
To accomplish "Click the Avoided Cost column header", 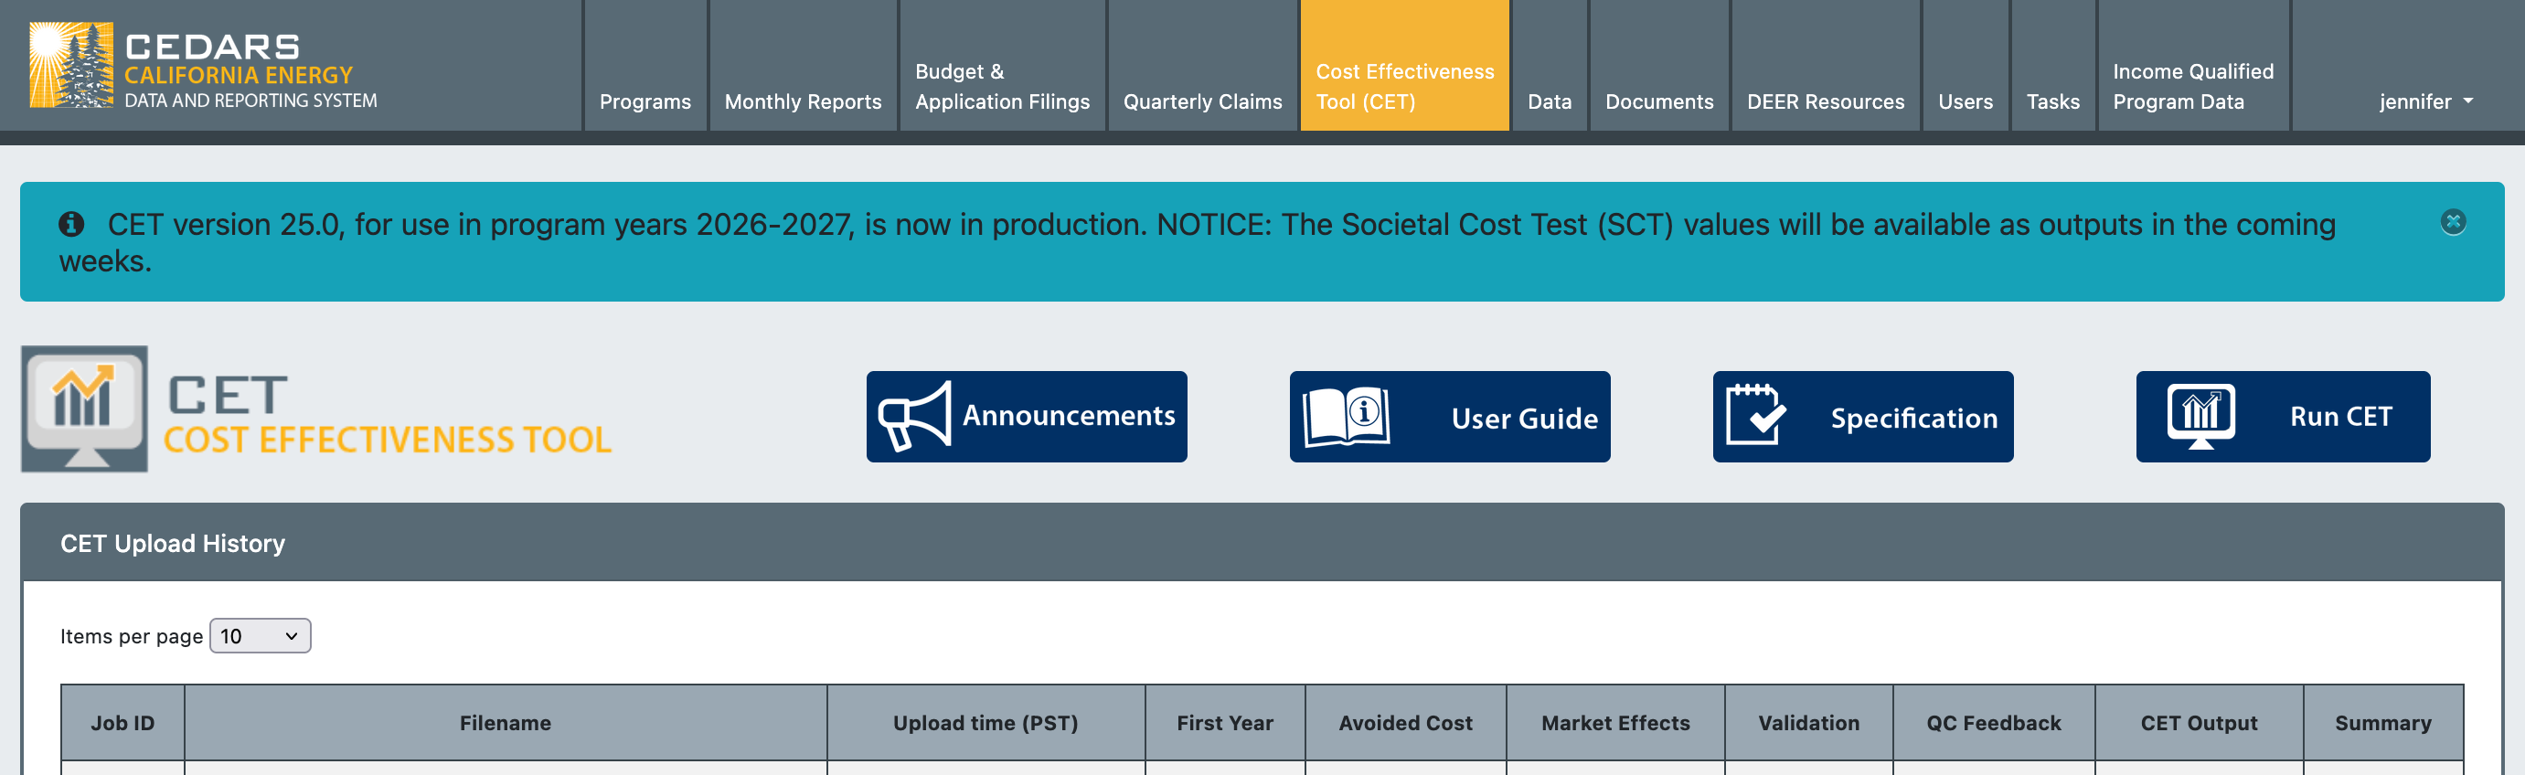I will coord(1404,723).
